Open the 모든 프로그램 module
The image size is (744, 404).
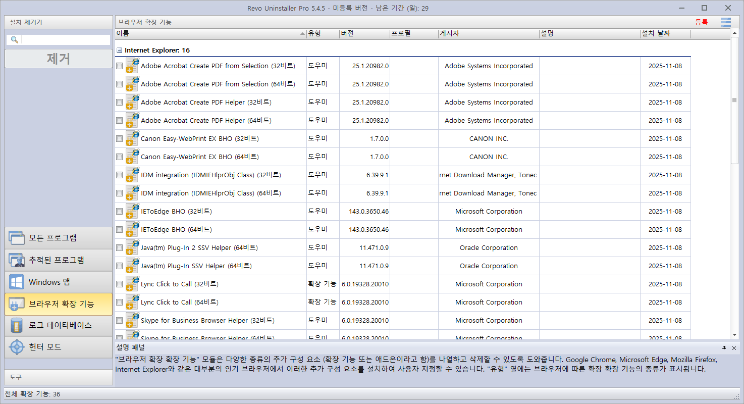(59, 238)
